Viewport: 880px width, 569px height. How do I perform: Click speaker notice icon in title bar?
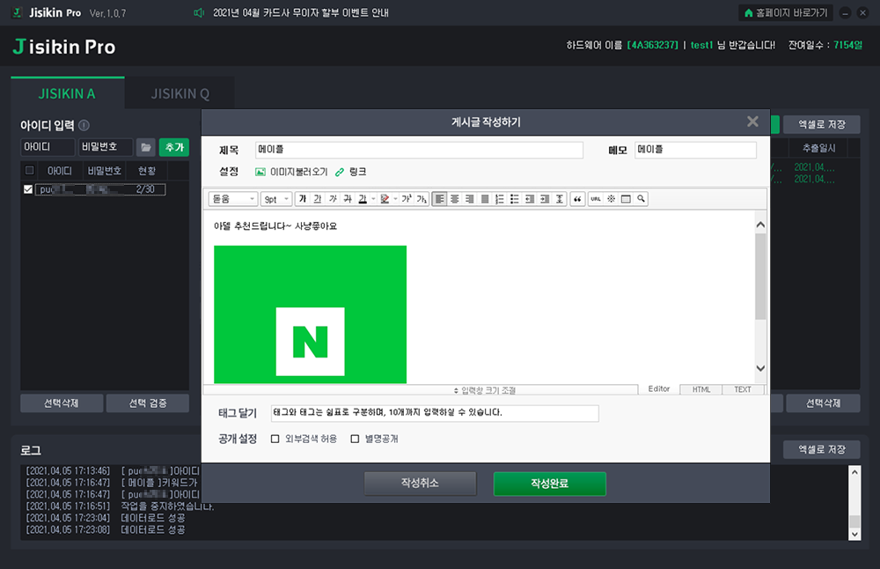[x=199, y=12]
